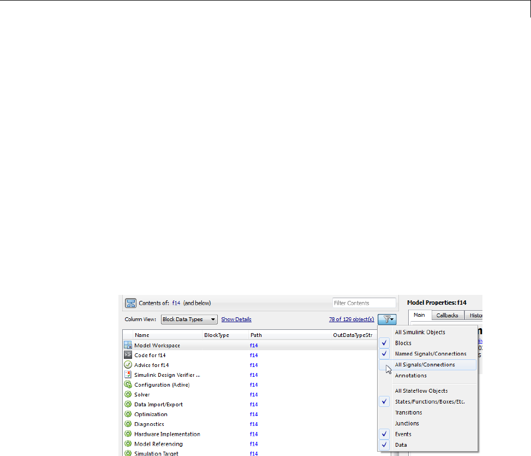The image size is (531, 456).
Task: Select All Simulink Objects menu entry
Action: tap(427, 332)
